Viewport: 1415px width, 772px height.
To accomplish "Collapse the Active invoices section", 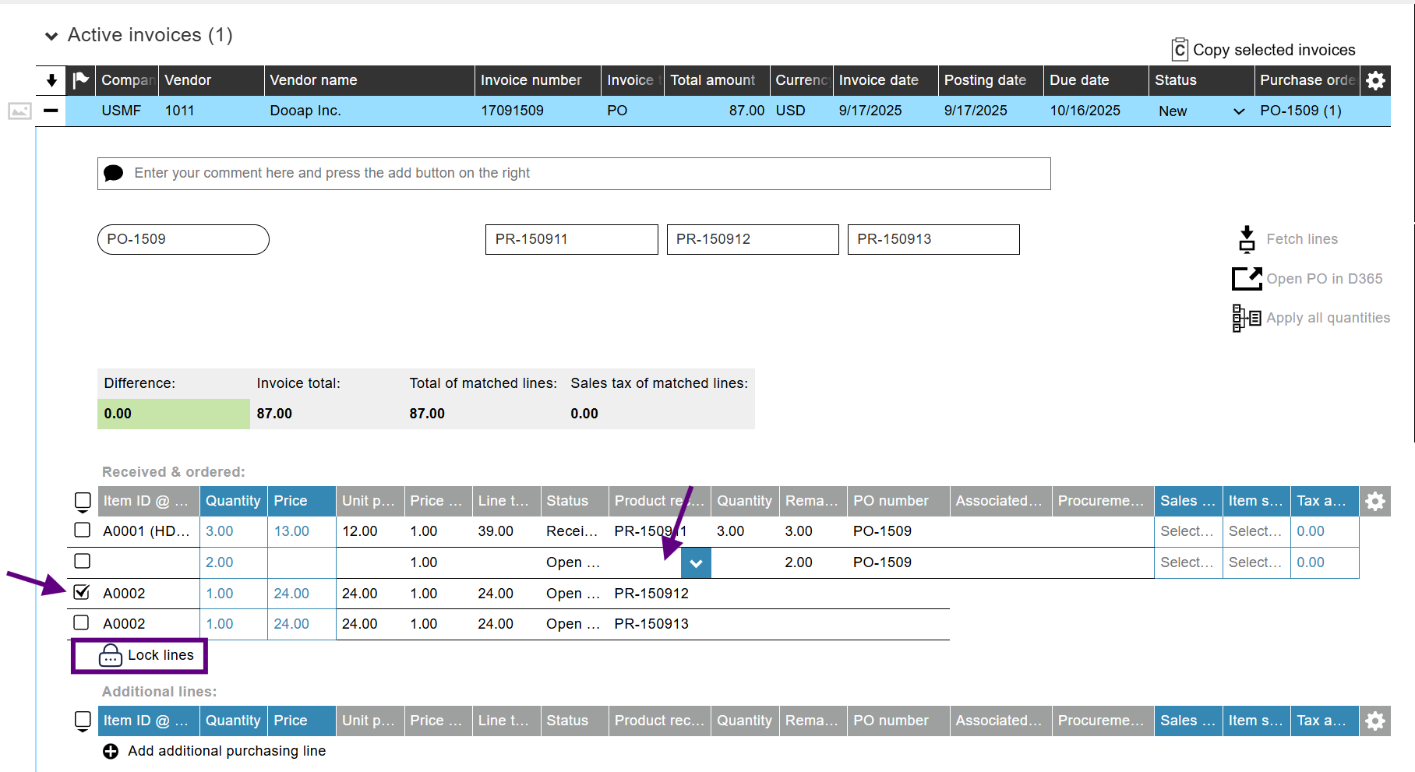I will point(51,36).
